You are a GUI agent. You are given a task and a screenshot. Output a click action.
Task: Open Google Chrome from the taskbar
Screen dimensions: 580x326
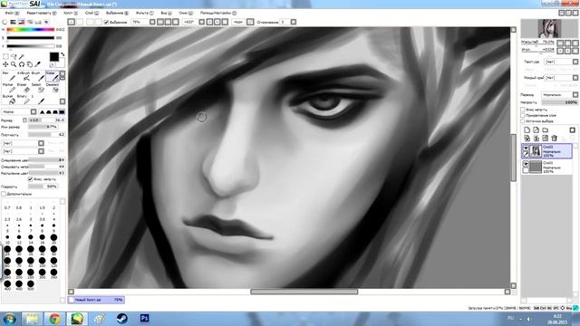pyautogui.click(x=54, y=318)
